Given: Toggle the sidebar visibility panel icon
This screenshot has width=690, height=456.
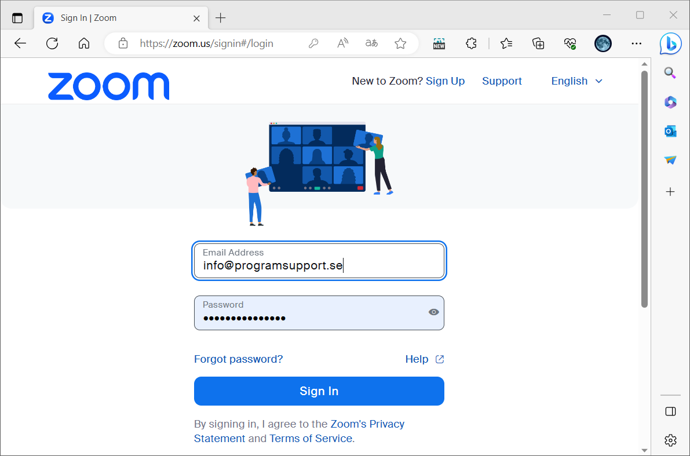Looking at the screenshot, I should [x=670, y=411].
